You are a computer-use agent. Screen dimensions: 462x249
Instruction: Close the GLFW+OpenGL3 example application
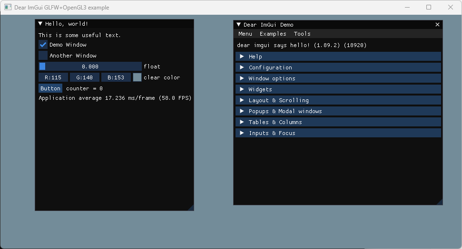tap(451, 7)
